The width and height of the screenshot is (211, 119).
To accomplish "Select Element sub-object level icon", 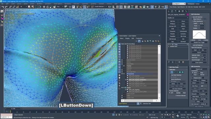I will [182, 72].
